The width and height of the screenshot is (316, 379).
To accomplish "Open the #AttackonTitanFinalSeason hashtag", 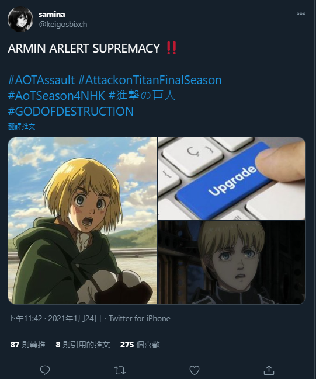I will pos(150,80).
